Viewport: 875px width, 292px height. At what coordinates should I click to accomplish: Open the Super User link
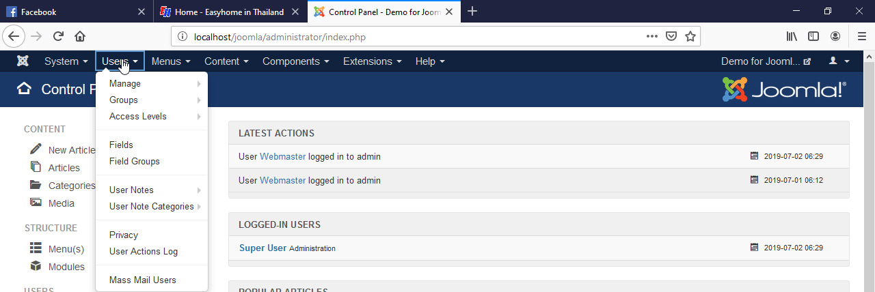pos(262,248)
